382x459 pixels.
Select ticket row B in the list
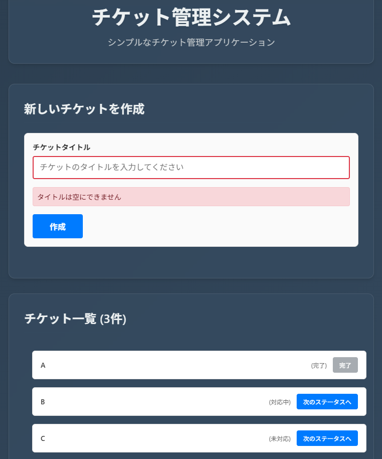[x=151, y=401]
